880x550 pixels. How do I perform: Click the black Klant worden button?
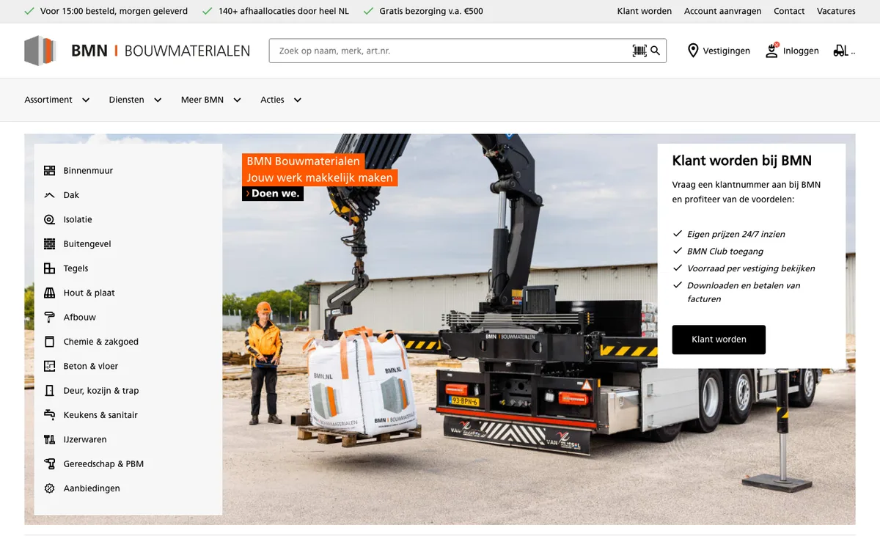coord(719,340)
